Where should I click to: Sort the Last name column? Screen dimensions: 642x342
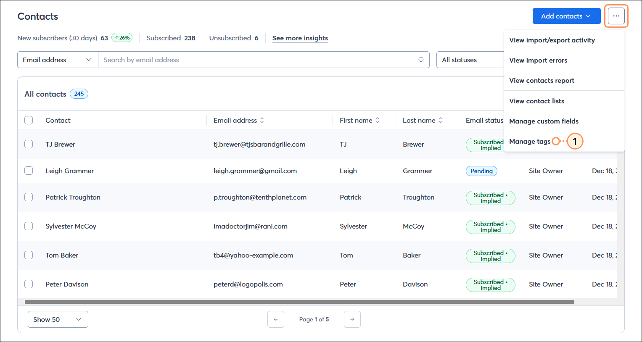[x=441, y=120]
